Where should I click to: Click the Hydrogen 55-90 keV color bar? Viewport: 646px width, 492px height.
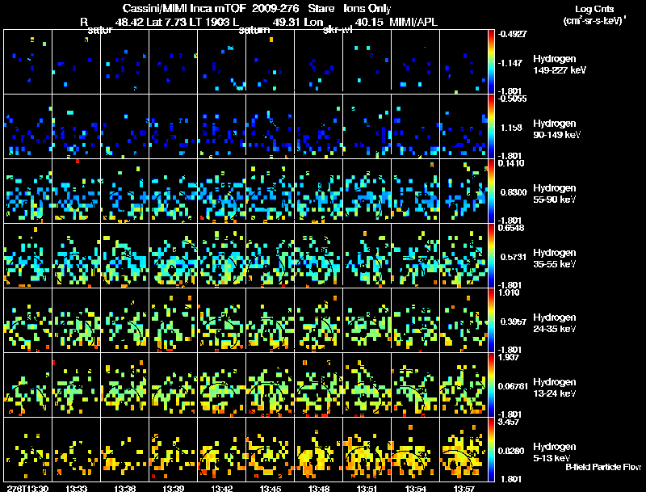pyautogui.click(x=491, y=191)
